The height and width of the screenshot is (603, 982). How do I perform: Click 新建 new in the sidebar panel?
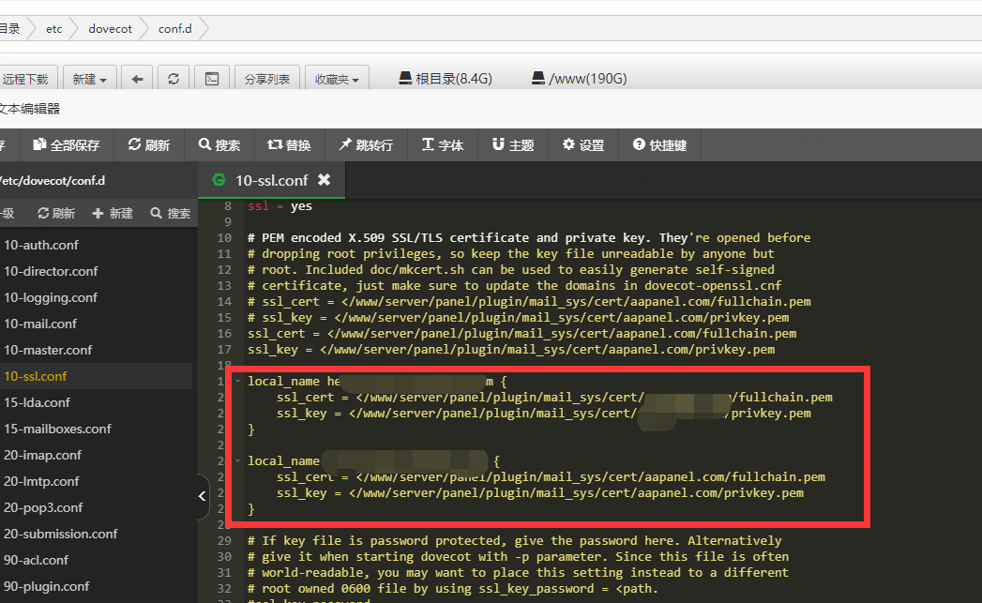(113, 214)
